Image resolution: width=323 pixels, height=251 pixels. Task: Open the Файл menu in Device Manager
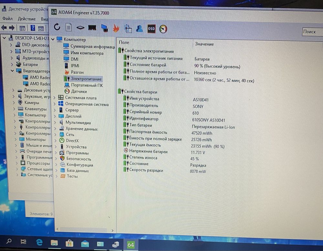pyautogui.click(x=7, y=18)
